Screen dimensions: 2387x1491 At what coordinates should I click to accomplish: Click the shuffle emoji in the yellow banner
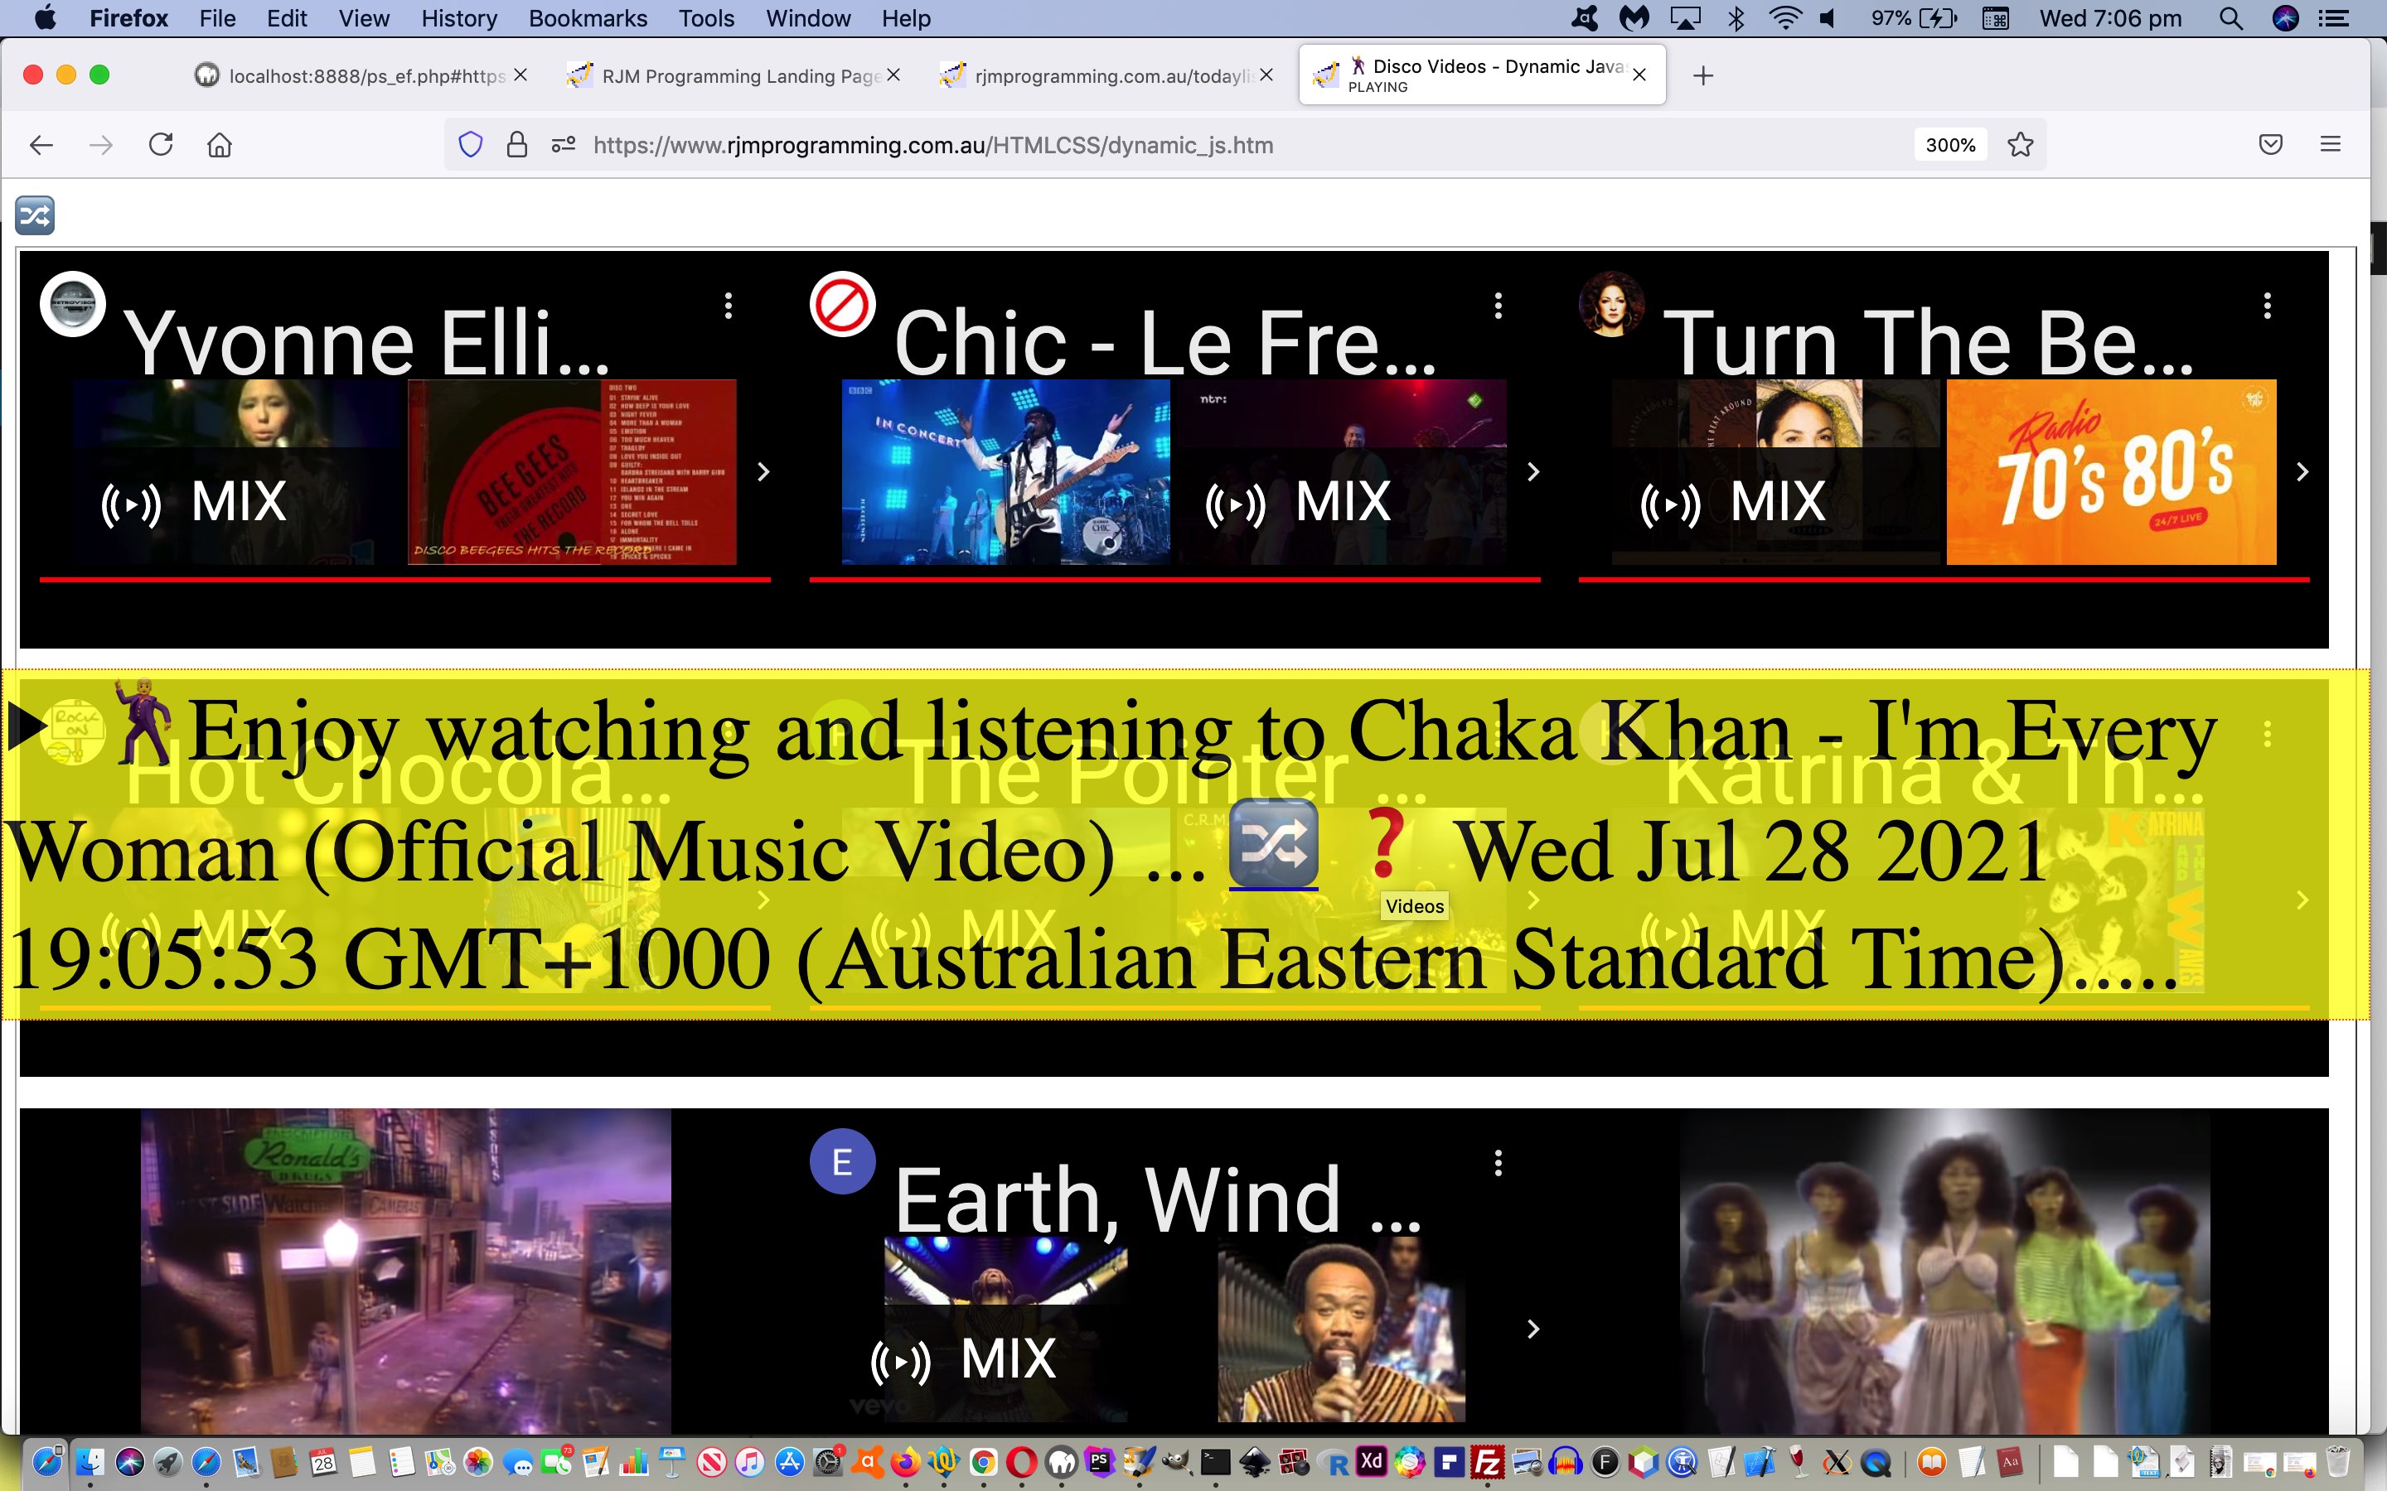1273,845
